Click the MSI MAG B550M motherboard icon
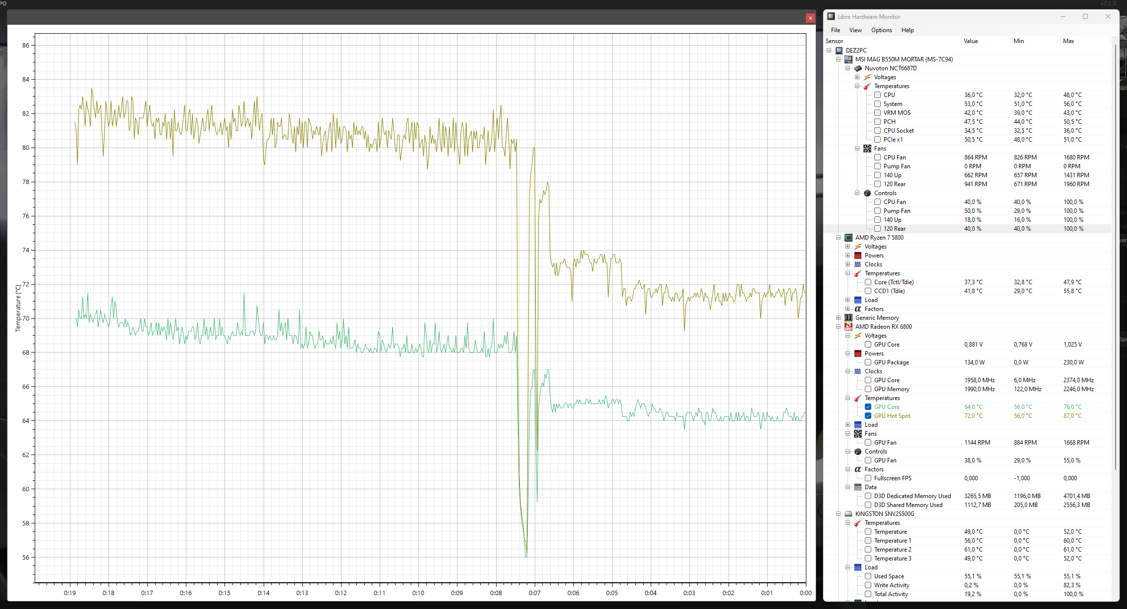 [x=848, y=59]
